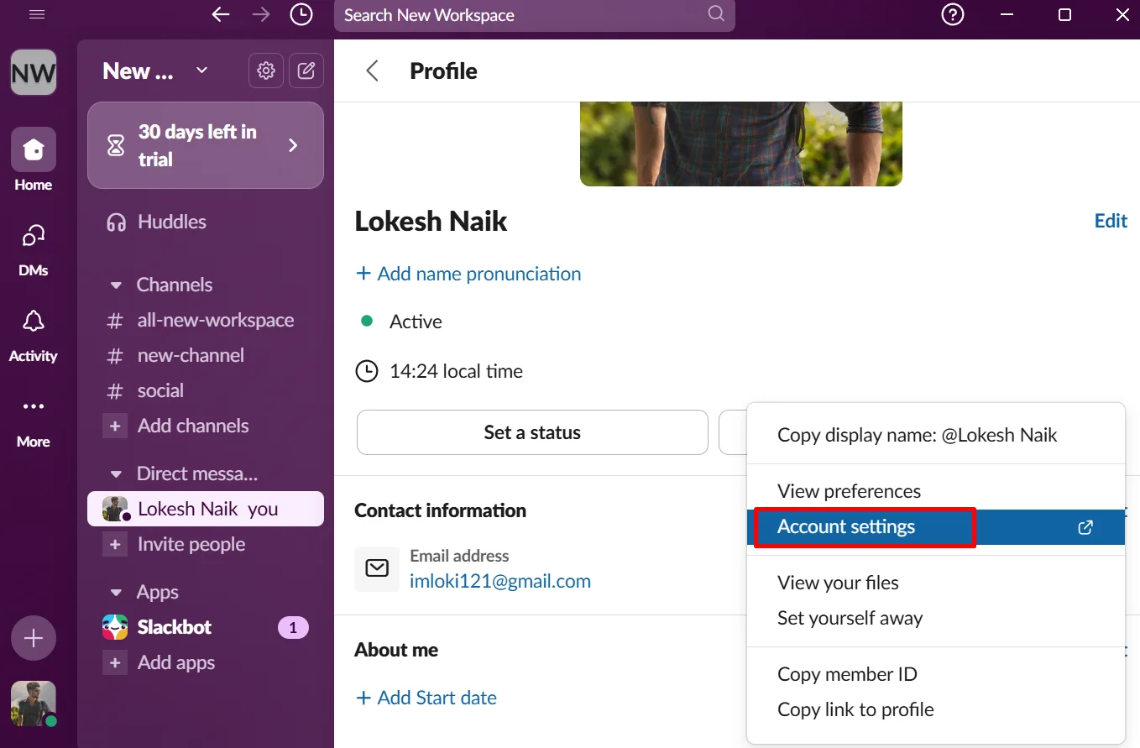This screenshot has width=1140, height=748.
Task: Select the NW workspace icon
Action: [x=34, y=72]
